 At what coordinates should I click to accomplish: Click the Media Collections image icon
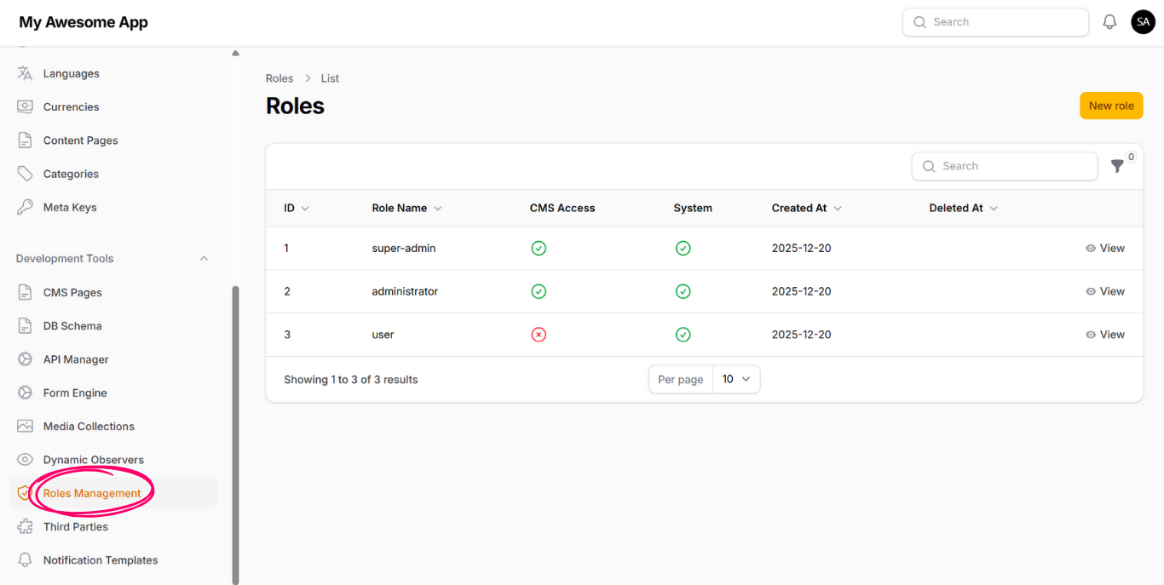(x=25, y=427)
